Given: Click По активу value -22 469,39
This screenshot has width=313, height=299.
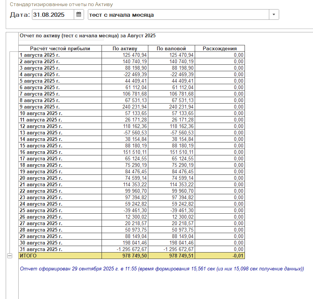Looking at the screenshot, I should (x=125, y=74).
